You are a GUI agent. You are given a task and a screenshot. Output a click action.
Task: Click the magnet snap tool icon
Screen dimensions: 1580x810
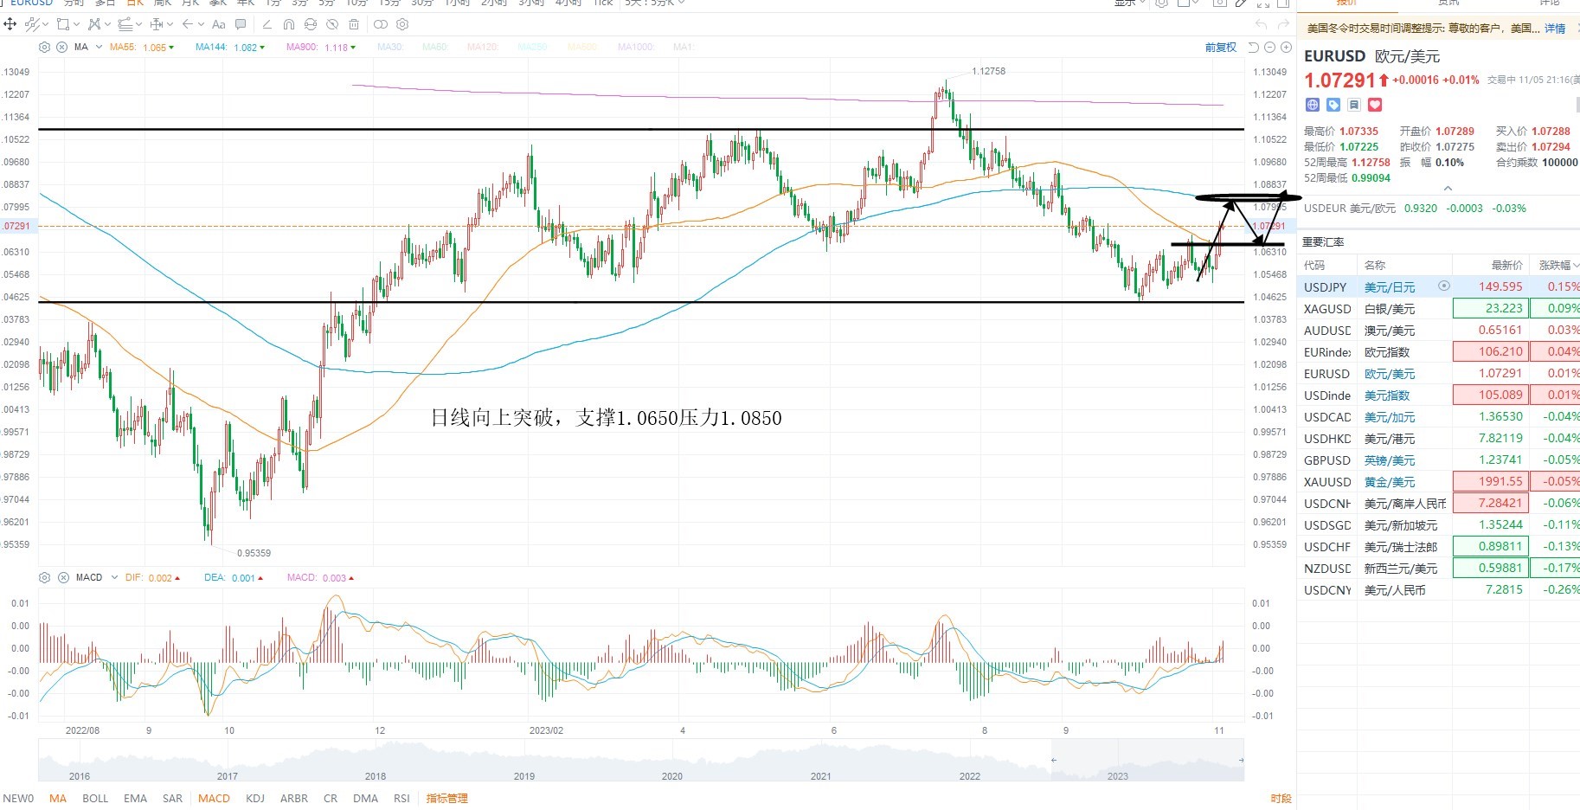(289, 24)
